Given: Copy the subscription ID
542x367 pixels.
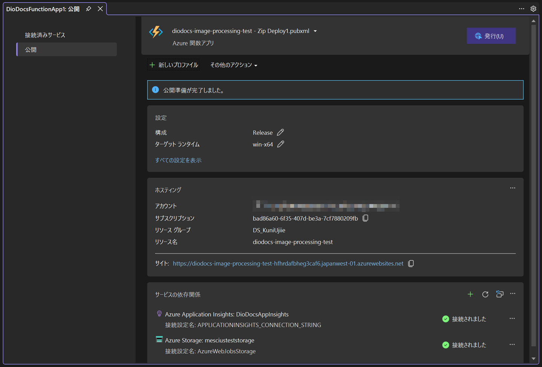Looking at the screenshot, I should 365,218.
